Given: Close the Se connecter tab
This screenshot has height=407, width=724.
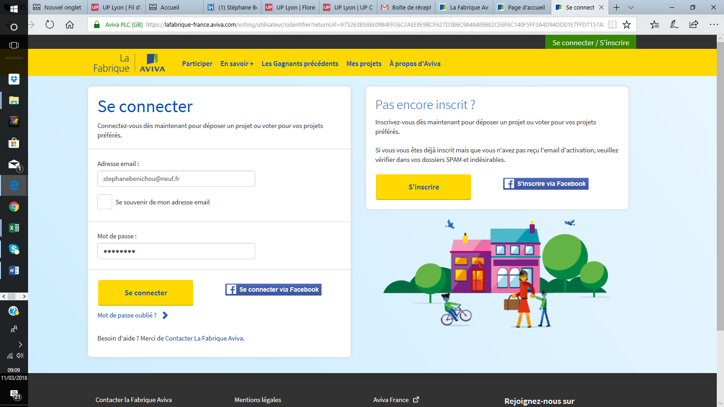Looking at the screenshot, I should tap(601, 7).
